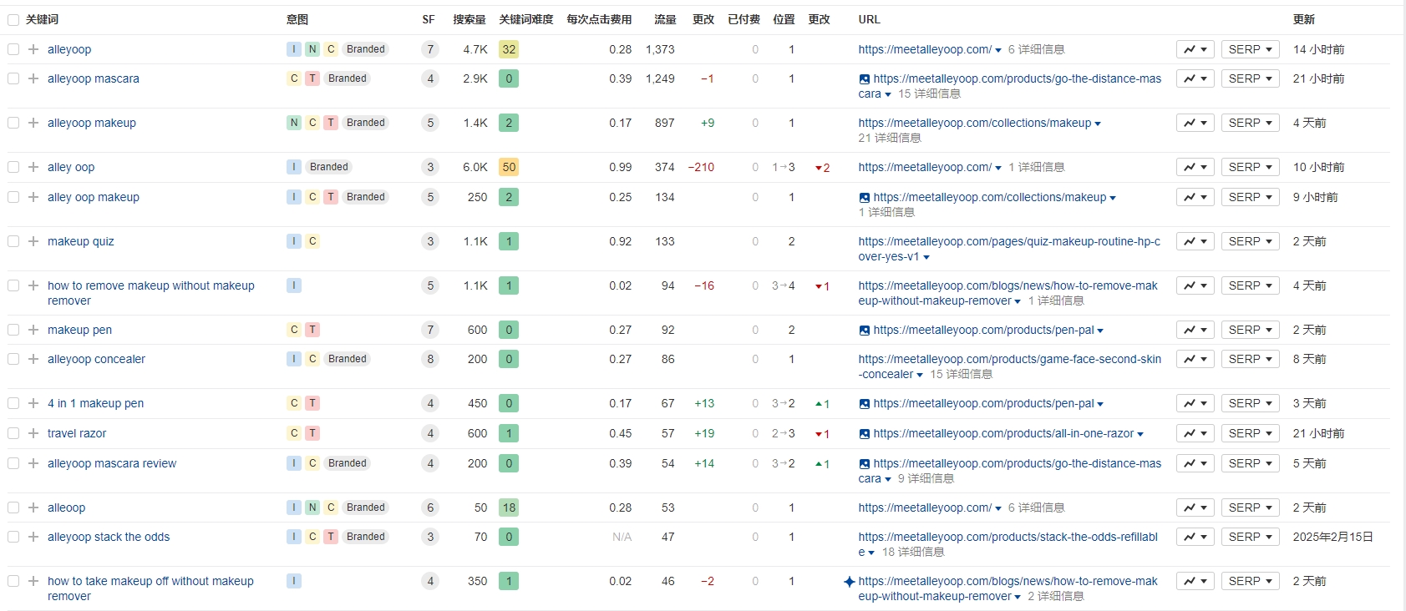Open SERP dropdown for 4 in 1 makeup pen
This screenshot has width=1406, height=611.
point(1250,403)
